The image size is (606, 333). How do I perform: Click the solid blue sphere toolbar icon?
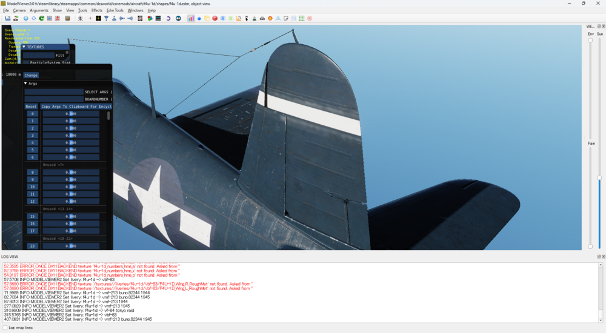(25, 18)
